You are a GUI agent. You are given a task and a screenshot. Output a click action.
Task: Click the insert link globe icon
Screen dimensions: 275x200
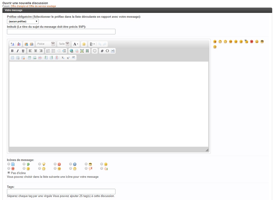pyautogui.click(x=72, y=51)
